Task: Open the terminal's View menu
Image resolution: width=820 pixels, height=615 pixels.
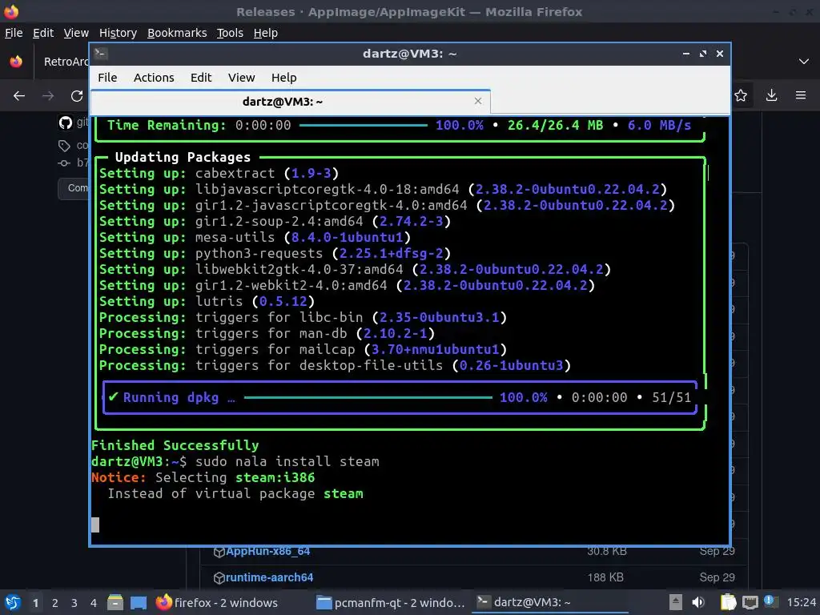Action: (241, 78)
